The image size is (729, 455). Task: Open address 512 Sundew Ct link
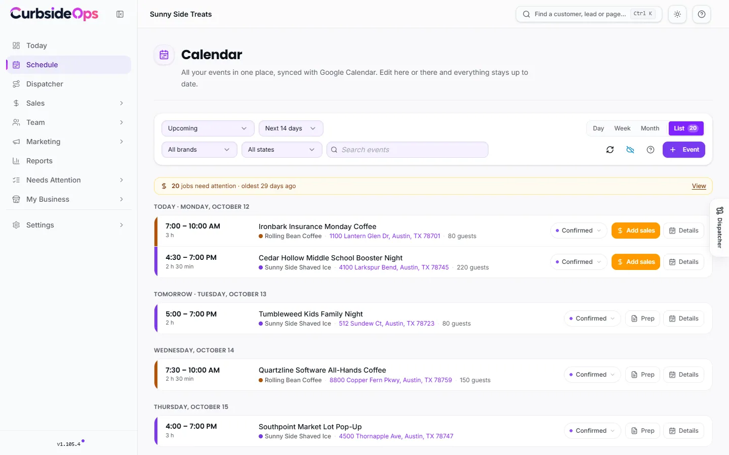point(387,324)
